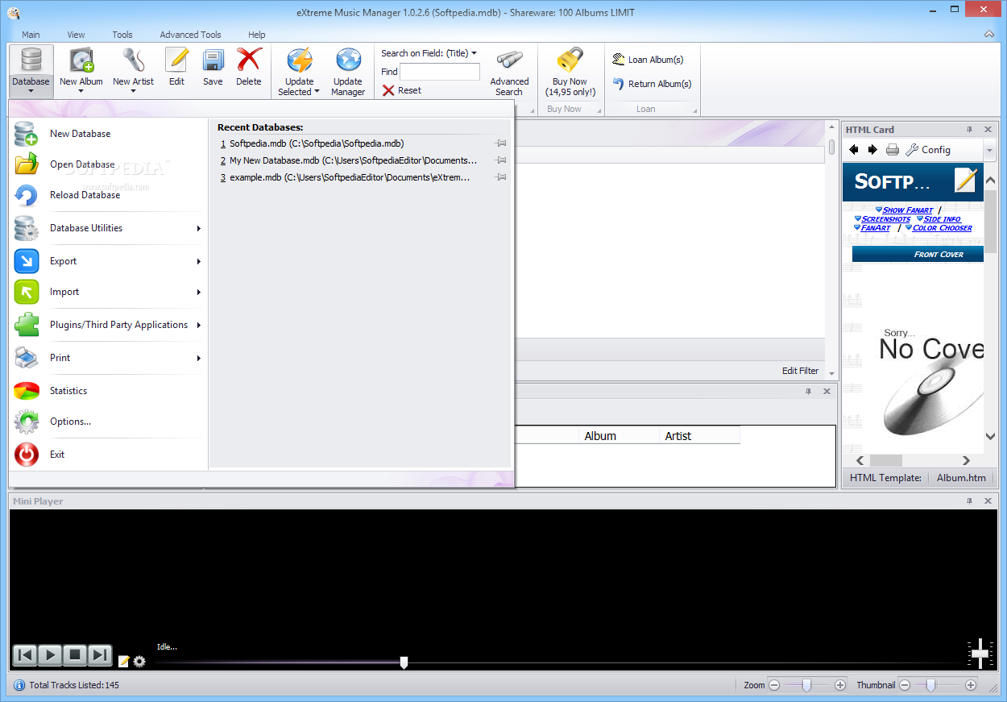Expand Database Utilities submenu

coord(198,228)
